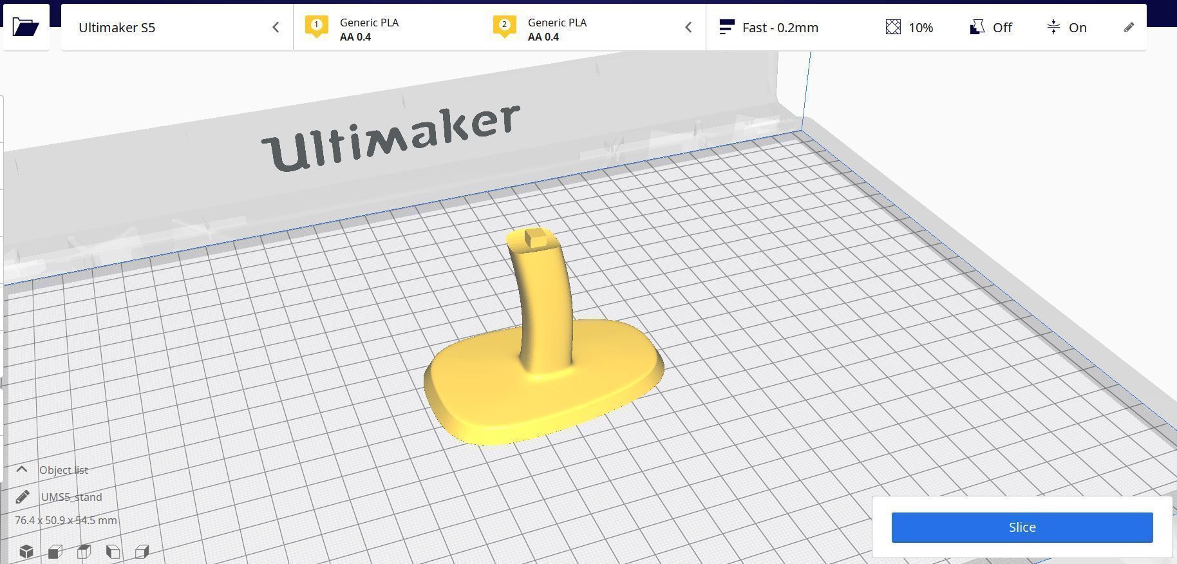Collapse the Object list panel
This screenshot has height=564, width=1177.
coord(22,469)
